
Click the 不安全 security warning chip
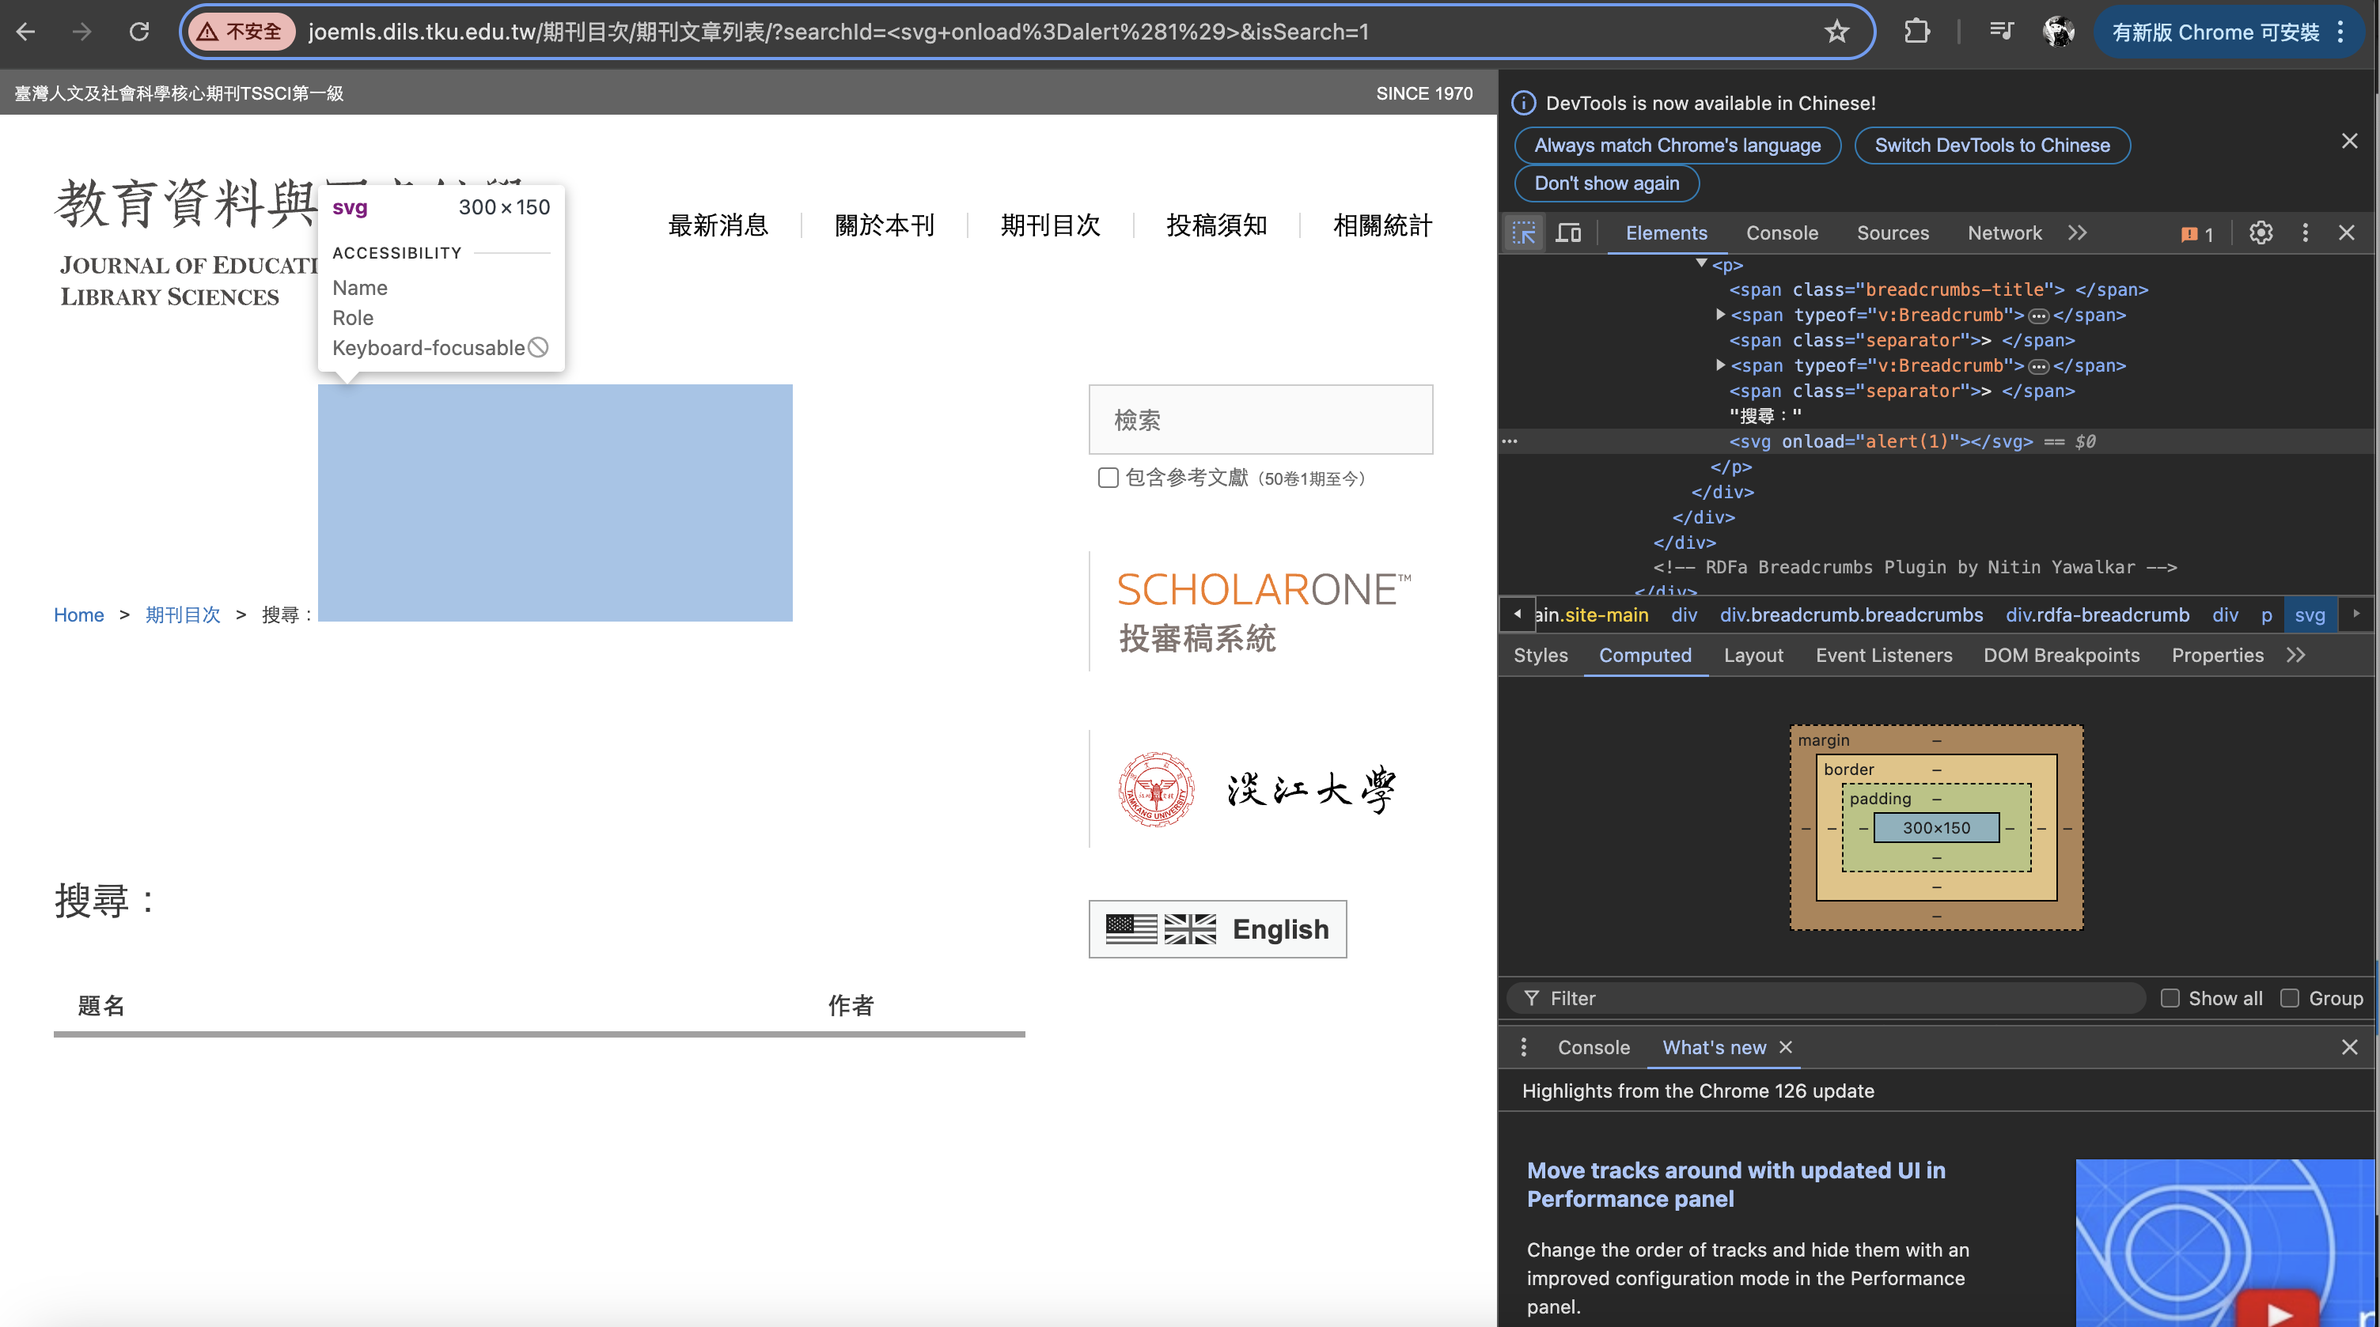241,32
